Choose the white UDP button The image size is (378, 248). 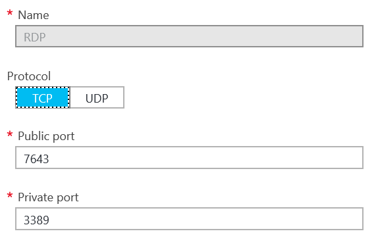point(97,97)
